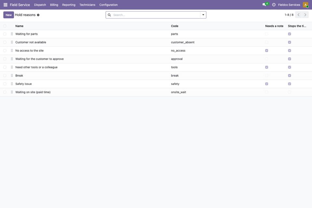Grab drag handle for Customer not available
Viewport: 312px width, 208px height.
(x=12, y=42)
